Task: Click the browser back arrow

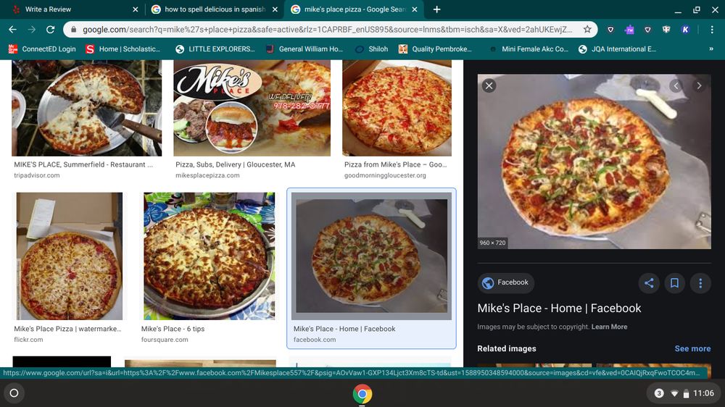Action: pos(12,30)
